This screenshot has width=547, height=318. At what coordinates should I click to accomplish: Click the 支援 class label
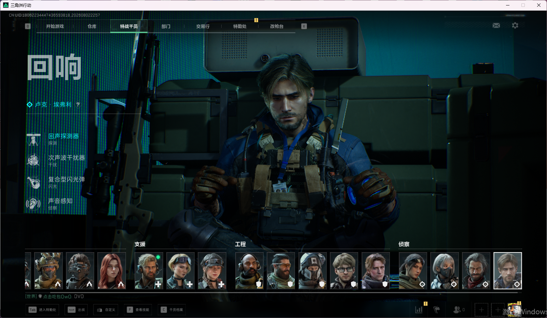coord(140,244)
